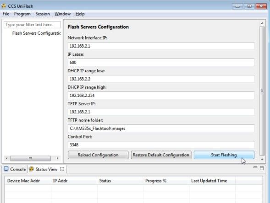Click the configuration panel scroll down arrow
270x203 pixels.
pyautogui.click(x=262, y=160)
